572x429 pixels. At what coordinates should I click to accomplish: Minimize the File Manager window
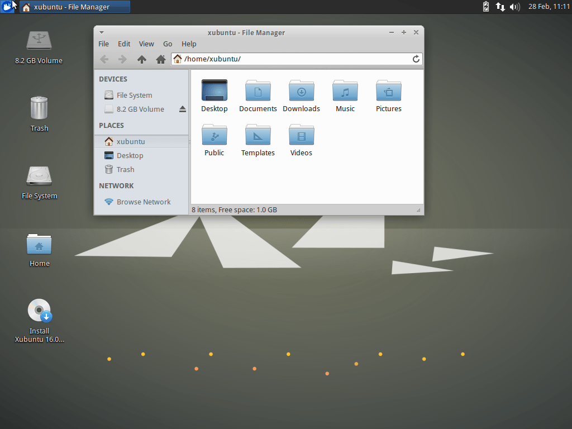pyautogui.click(x=392, y=32)
